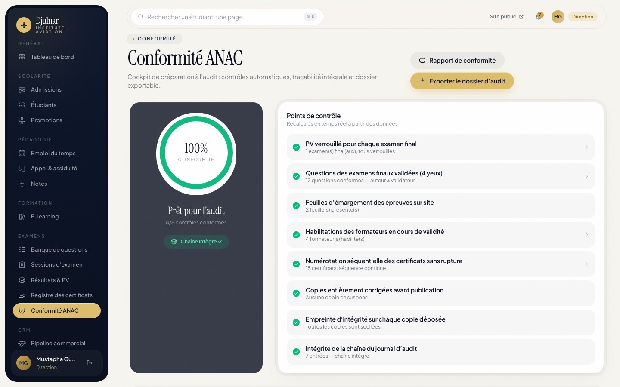Click the MG avatar in the top bar
This screenshot has height=387, width=620.
[x=558, y=17]
